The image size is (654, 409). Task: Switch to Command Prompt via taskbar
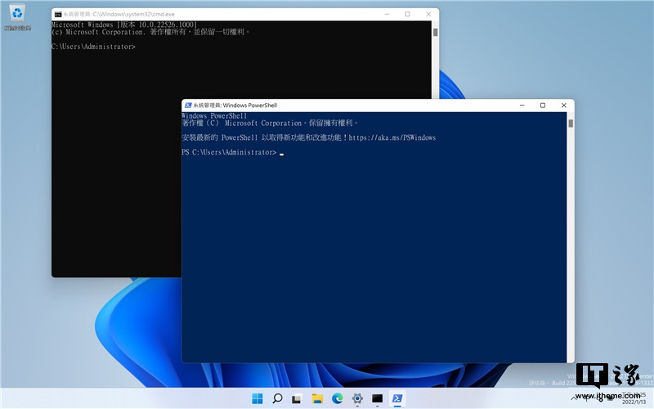click(377, 398)
